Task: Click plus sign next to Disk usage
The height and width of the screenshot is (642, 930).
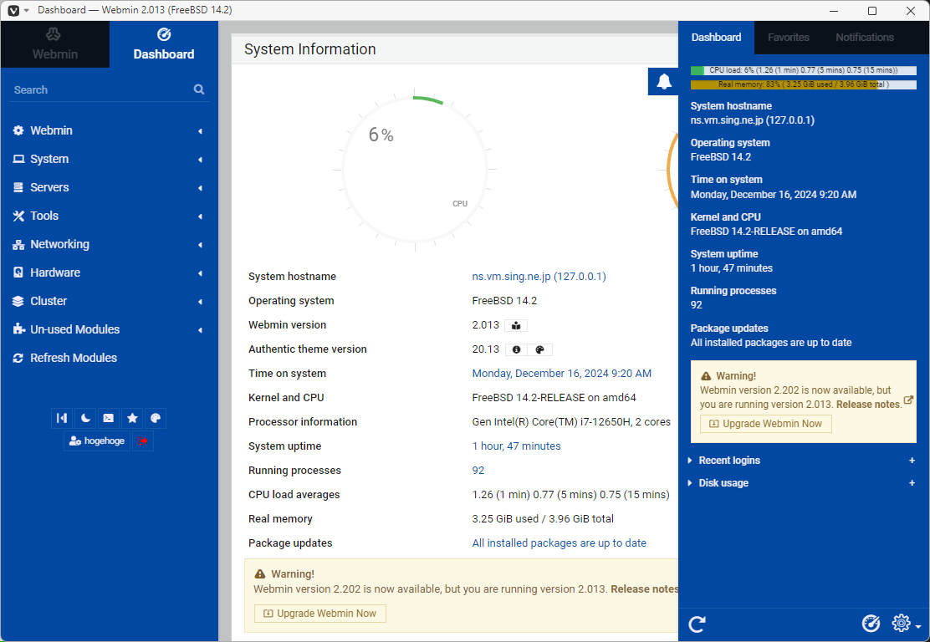Action: (912, 483)
